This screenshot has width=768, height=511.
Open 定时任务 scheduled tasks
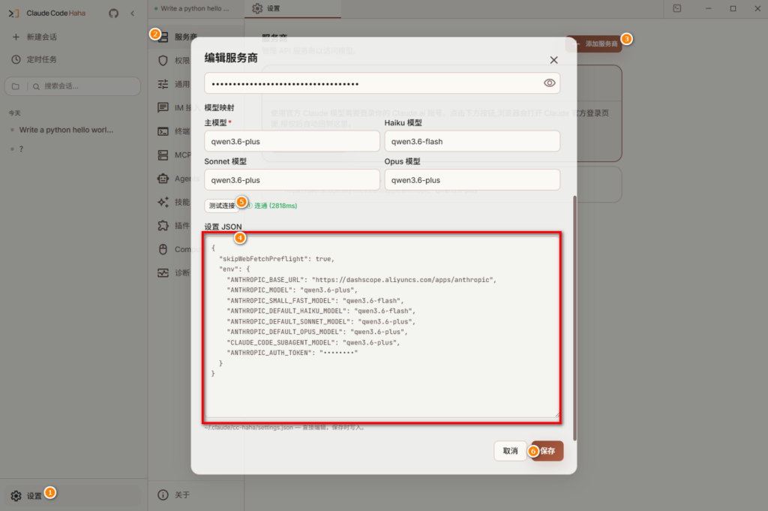34,59
